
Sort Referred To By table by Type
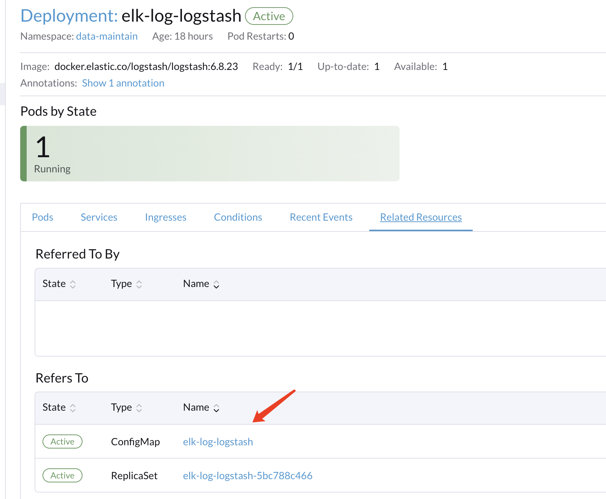click(x=126, y=284)
